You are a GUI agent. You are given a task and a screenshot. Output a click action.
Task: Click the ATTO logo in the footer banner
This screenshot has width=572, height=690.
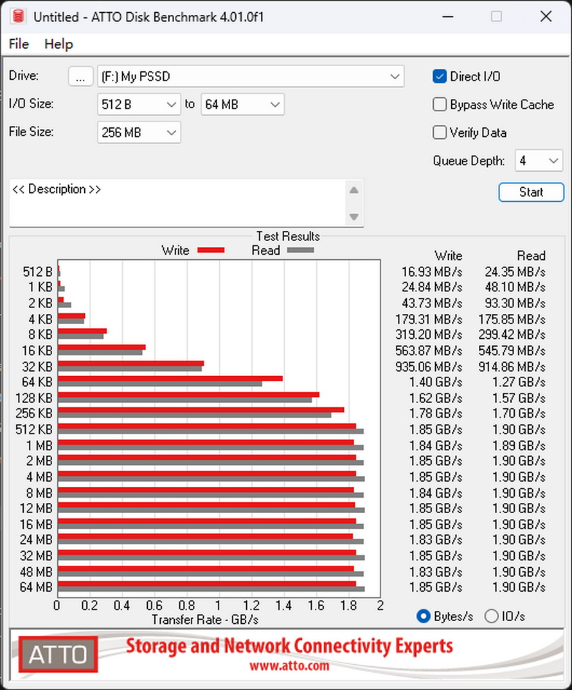coord(57,653)
